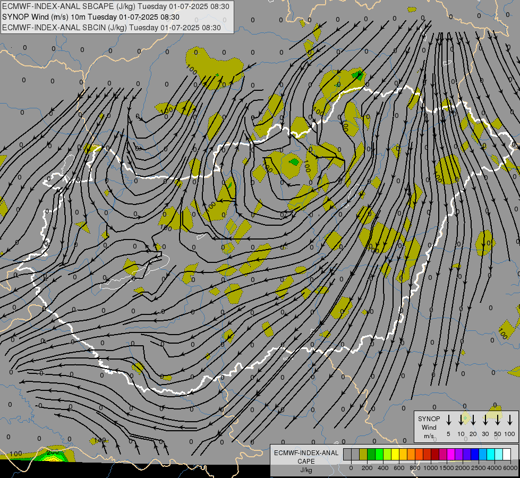Click the yellow swatch in CAPE legend
The width and height of the screenshot is (520, 478).
pyautogui.click(x=395, y=454)
